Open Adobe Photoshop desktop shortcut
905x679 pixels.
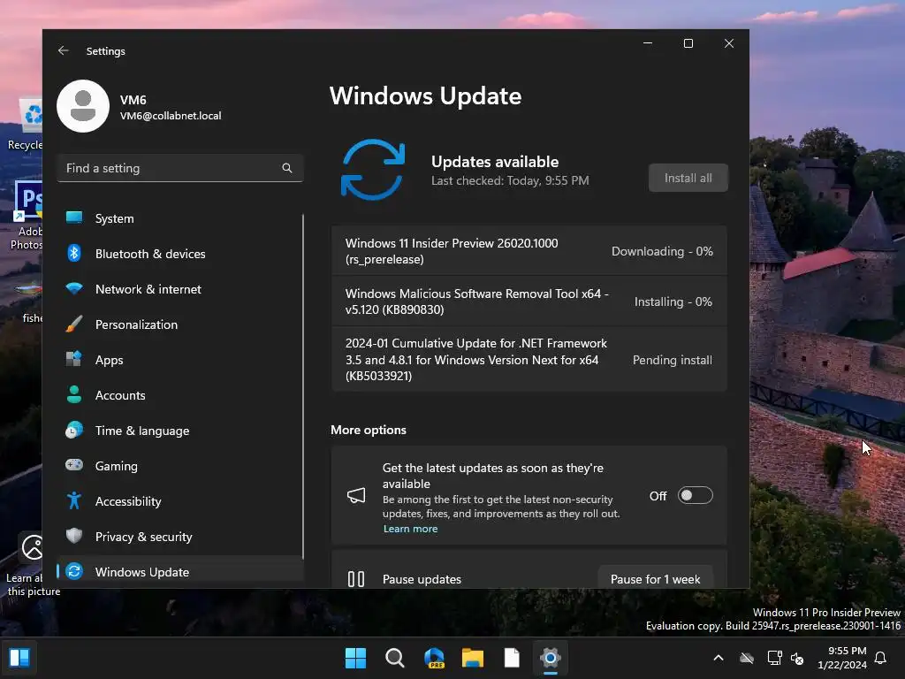pos(26,216)
